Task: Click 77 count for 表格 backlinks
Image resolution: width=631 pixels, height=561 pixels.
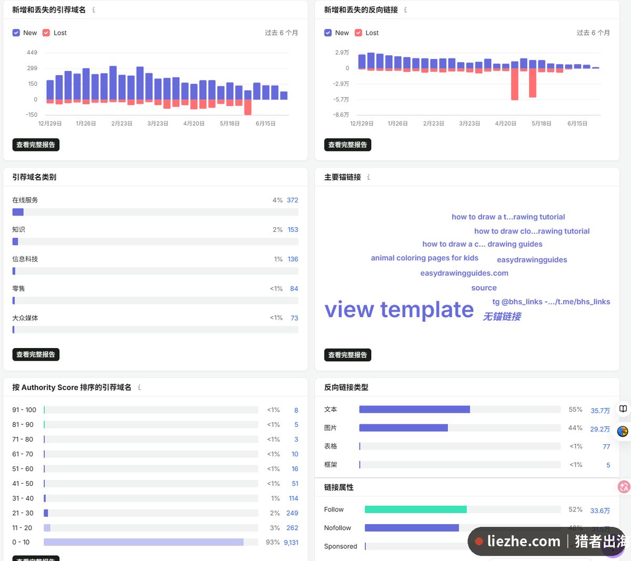Action: [x=606, y=447]
